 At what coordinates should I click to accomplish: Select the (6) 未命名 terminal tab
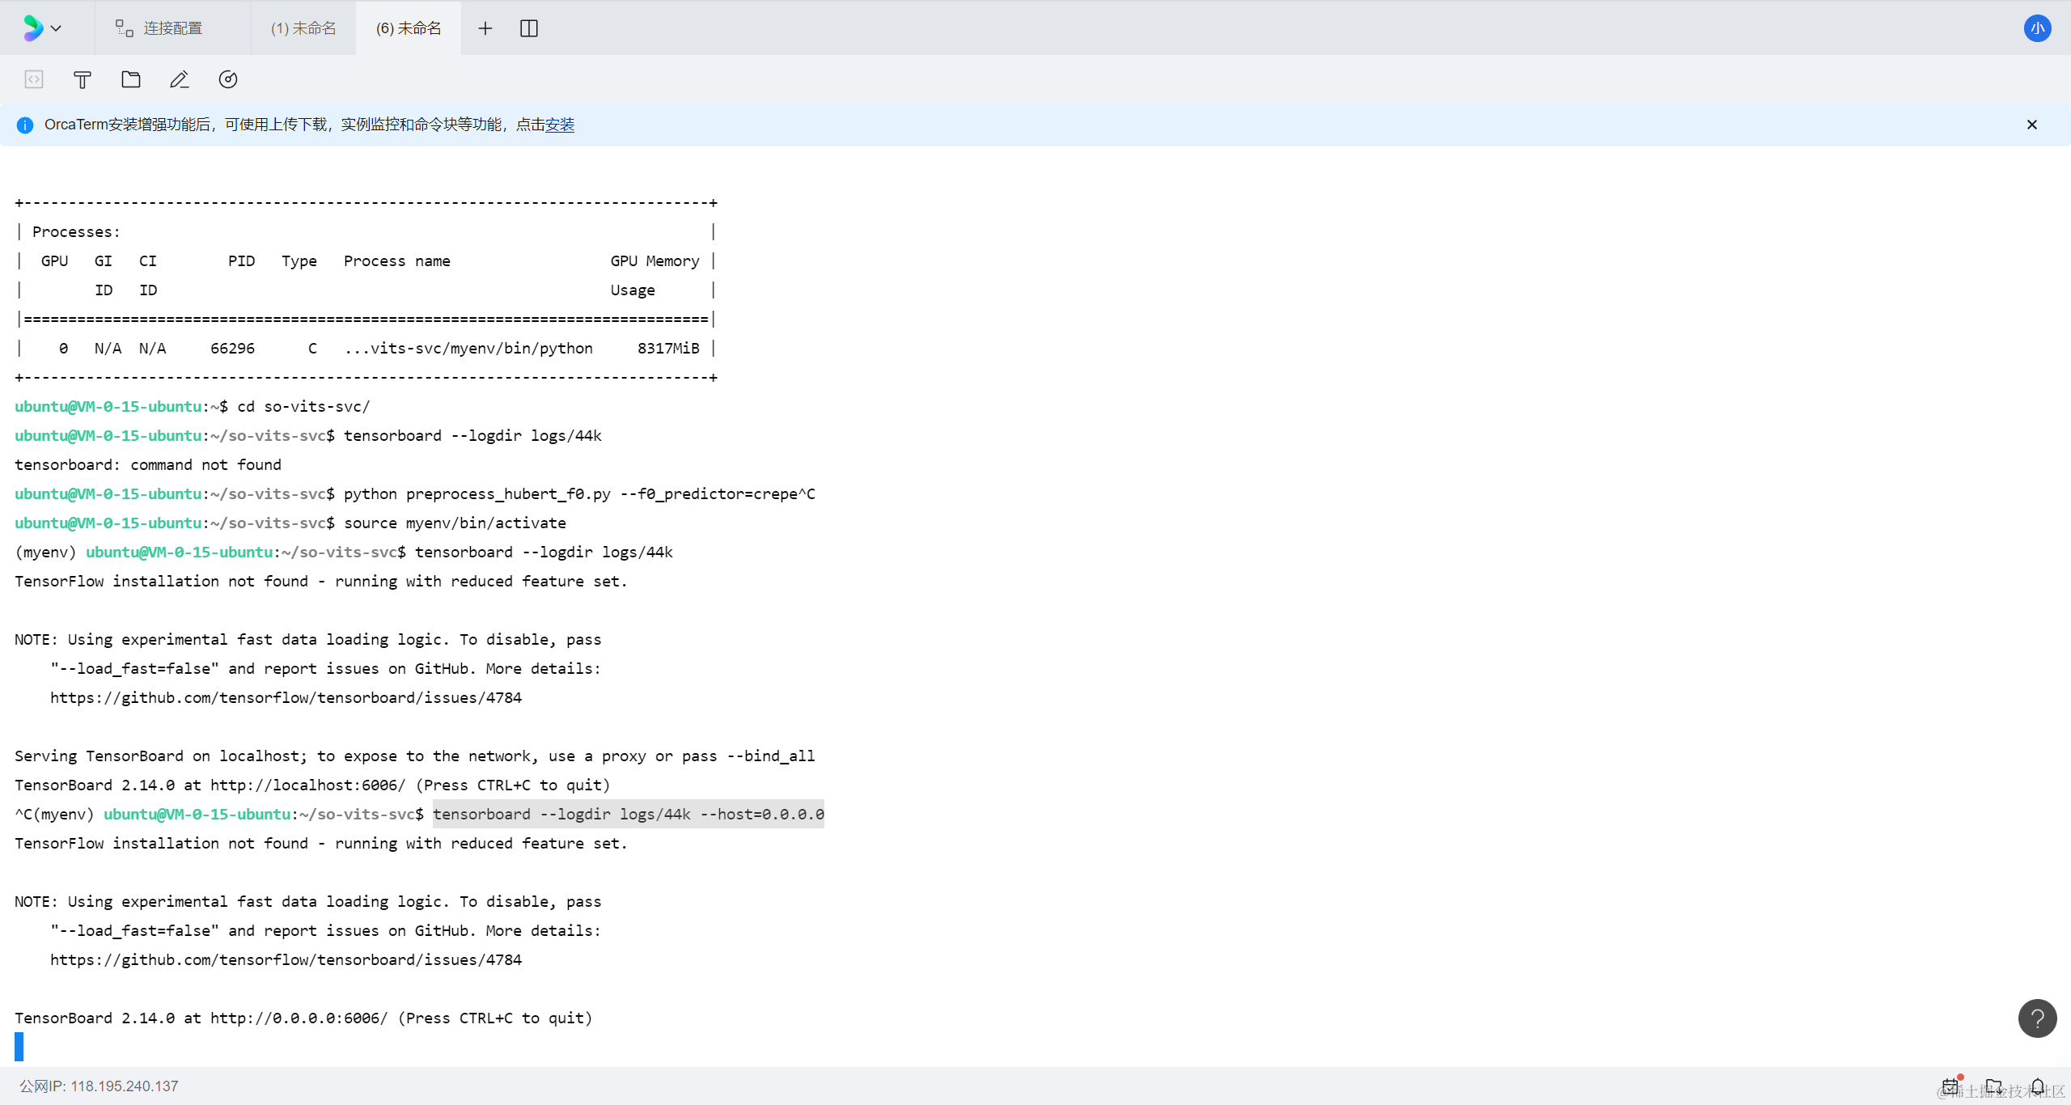[409, 28]
